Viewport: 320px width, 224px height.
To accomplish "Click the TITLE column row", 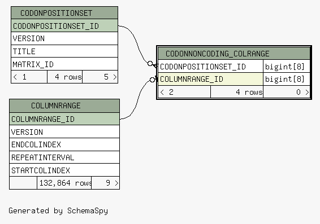I will 64,51.
